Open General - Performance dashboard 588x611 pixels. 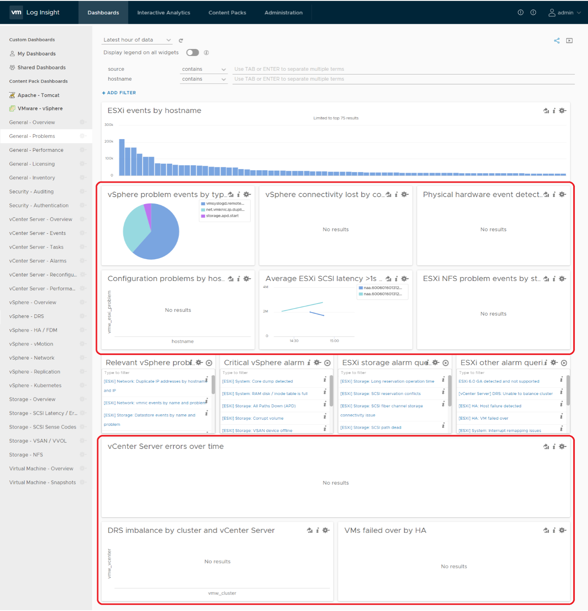click(x=36, y=150)
